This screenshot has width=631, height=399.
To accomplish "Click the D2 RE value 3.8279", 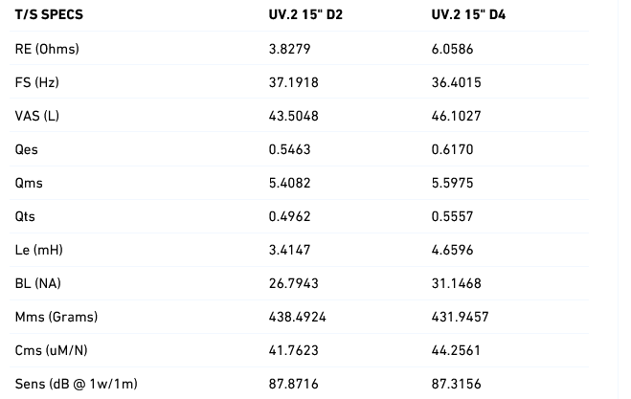I will (289, 49).
